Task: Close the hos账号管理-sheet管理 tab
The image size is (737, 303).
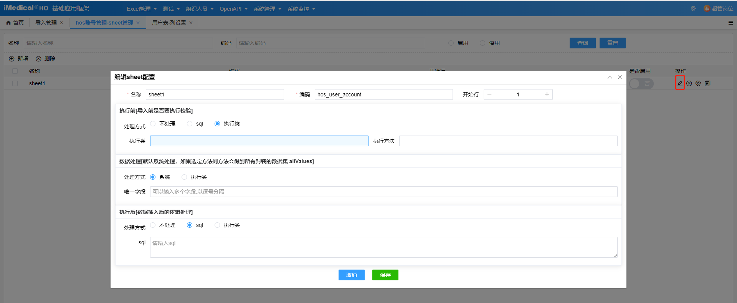Action: tap(138, 23)
